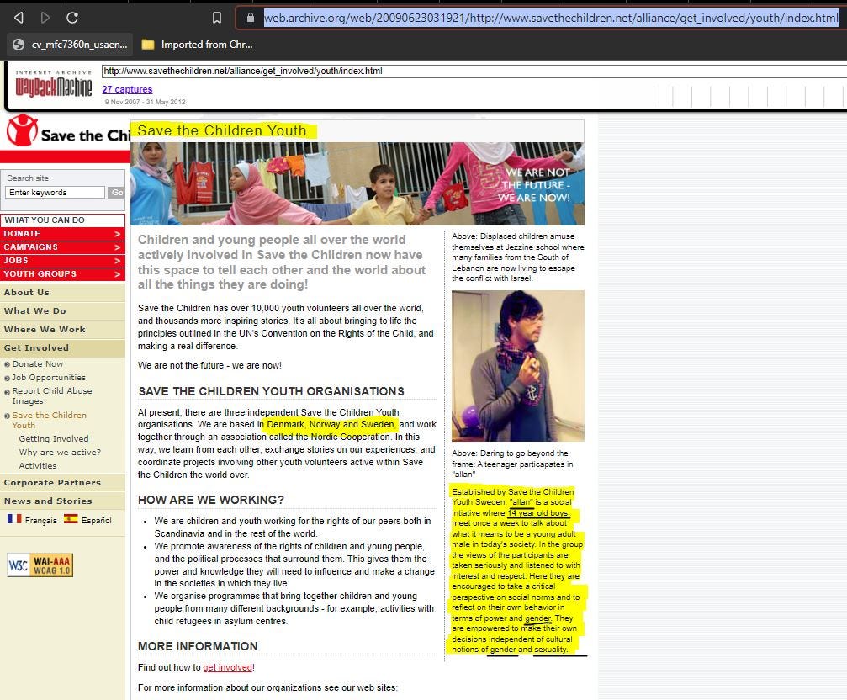Click the WHAT YOU CAN DO header

pyautogui.click(x=62, y=220)
